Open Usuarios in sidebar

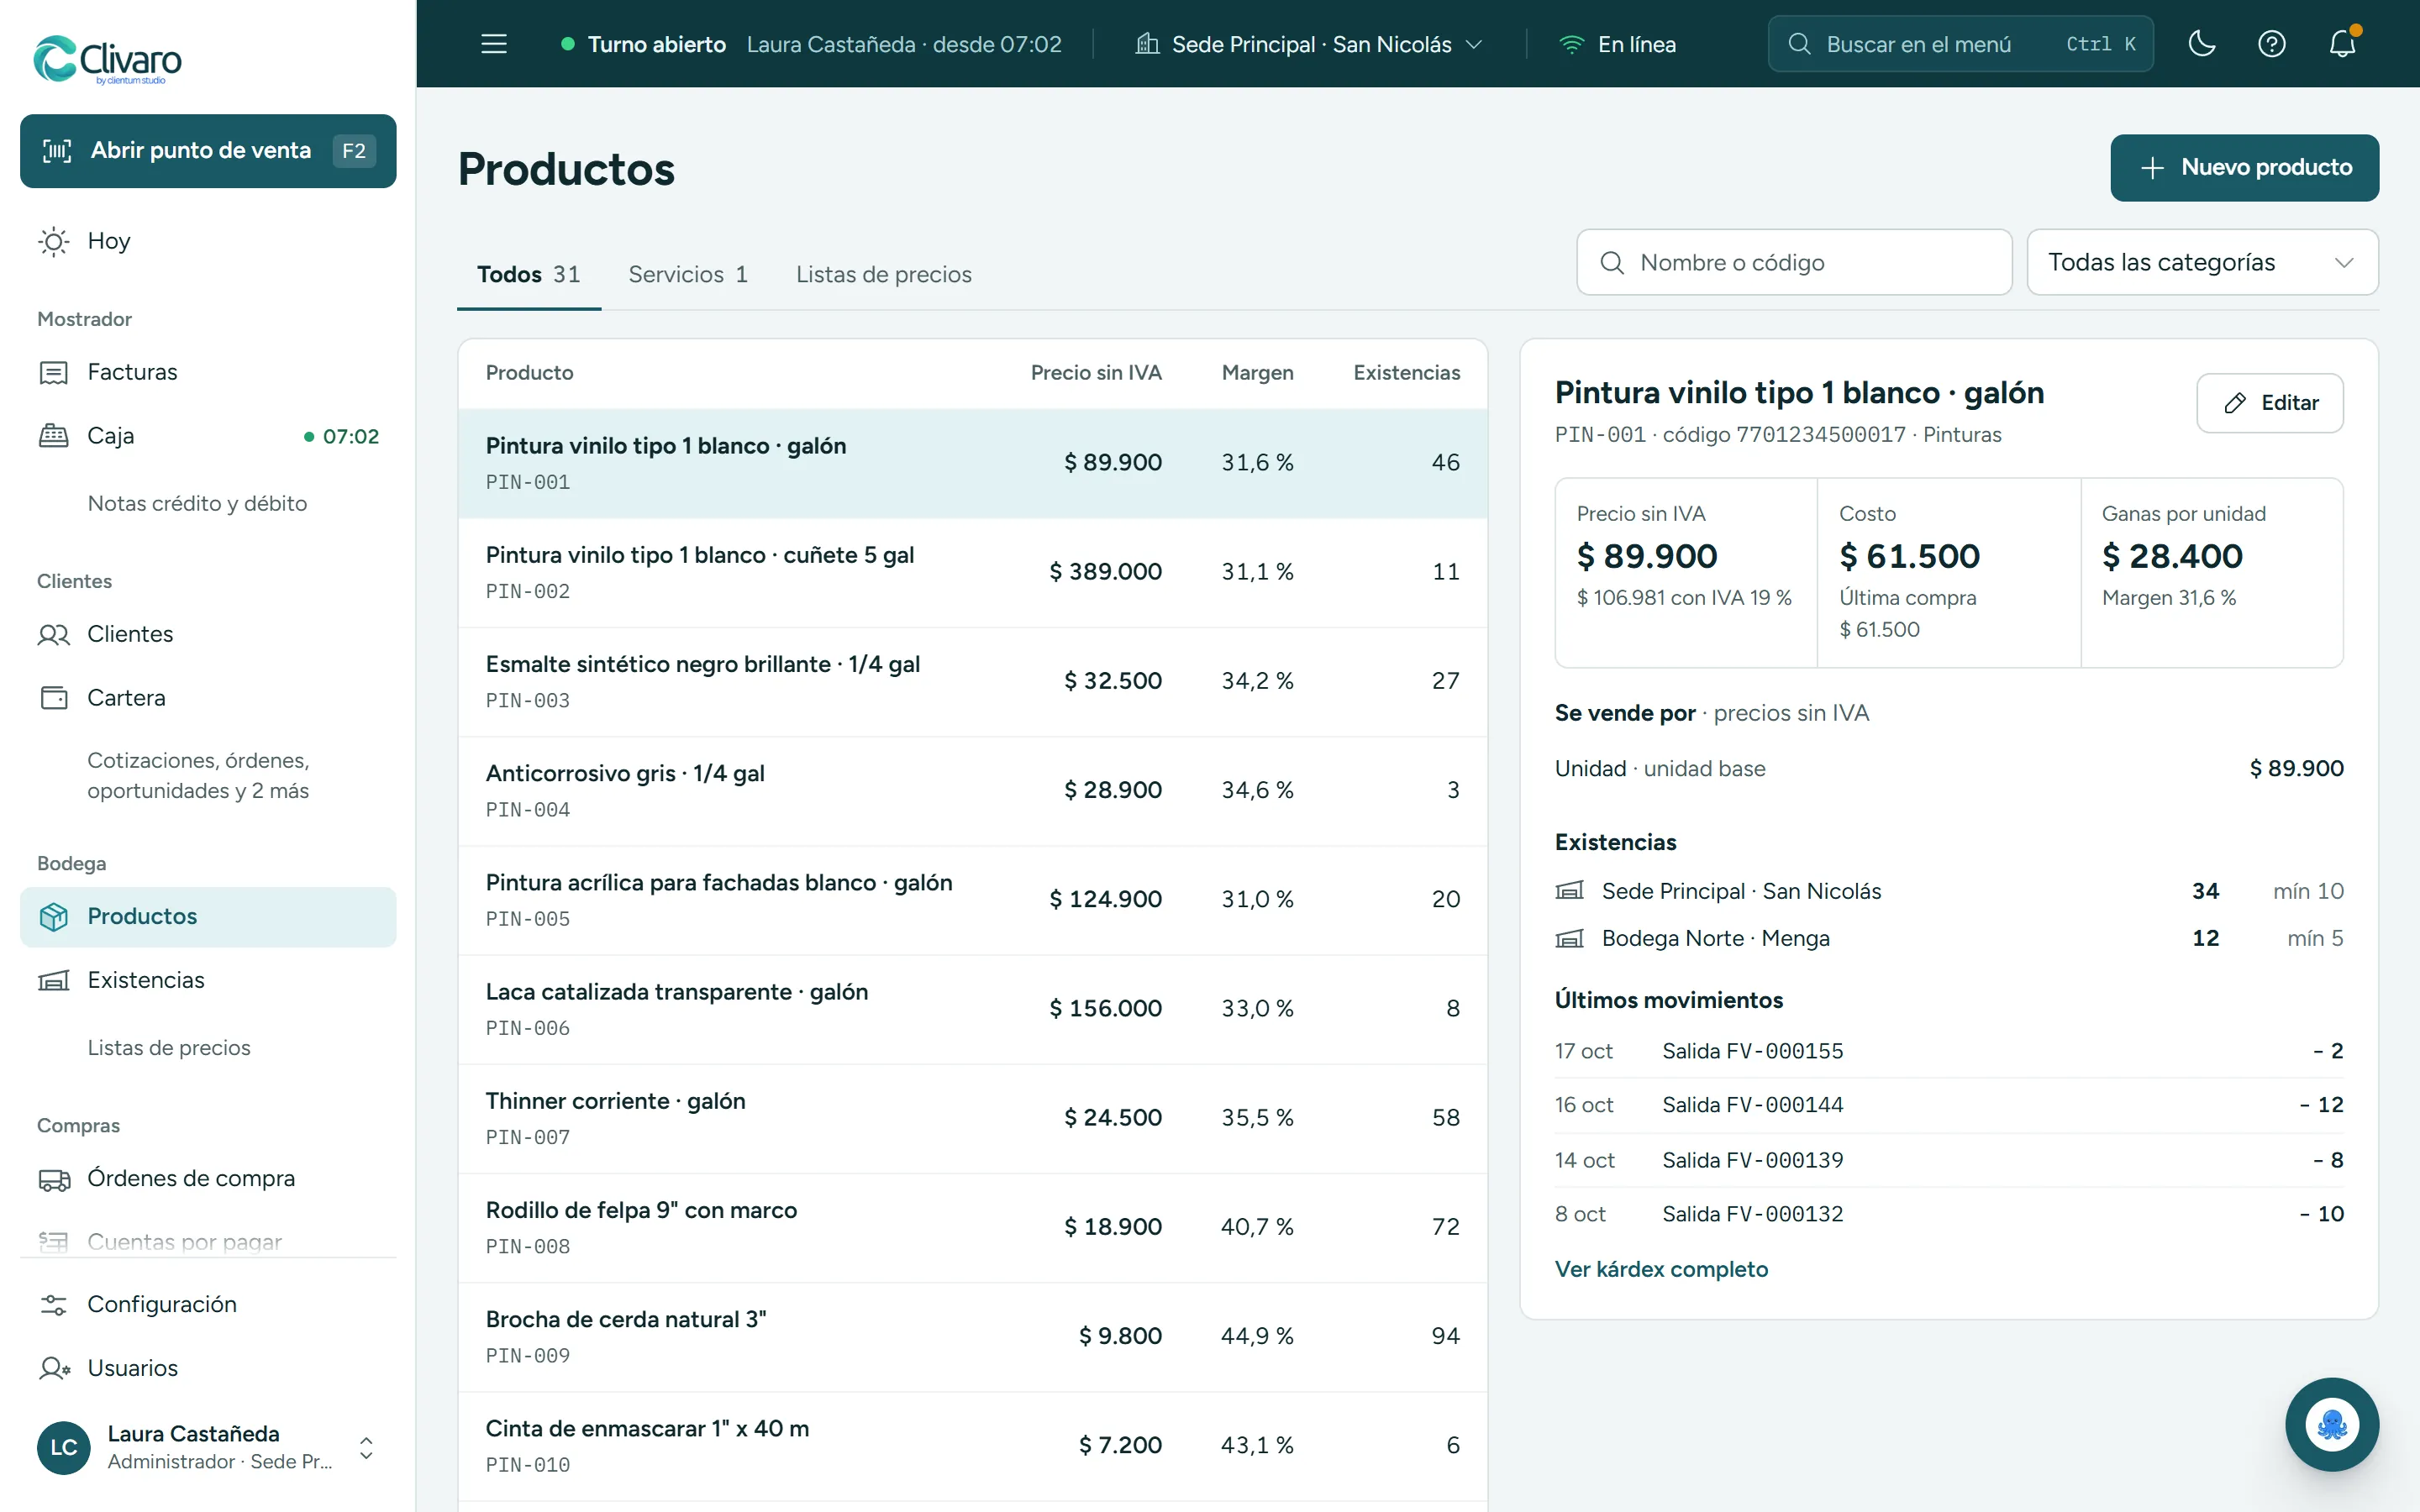click(x=208, y=1368)
